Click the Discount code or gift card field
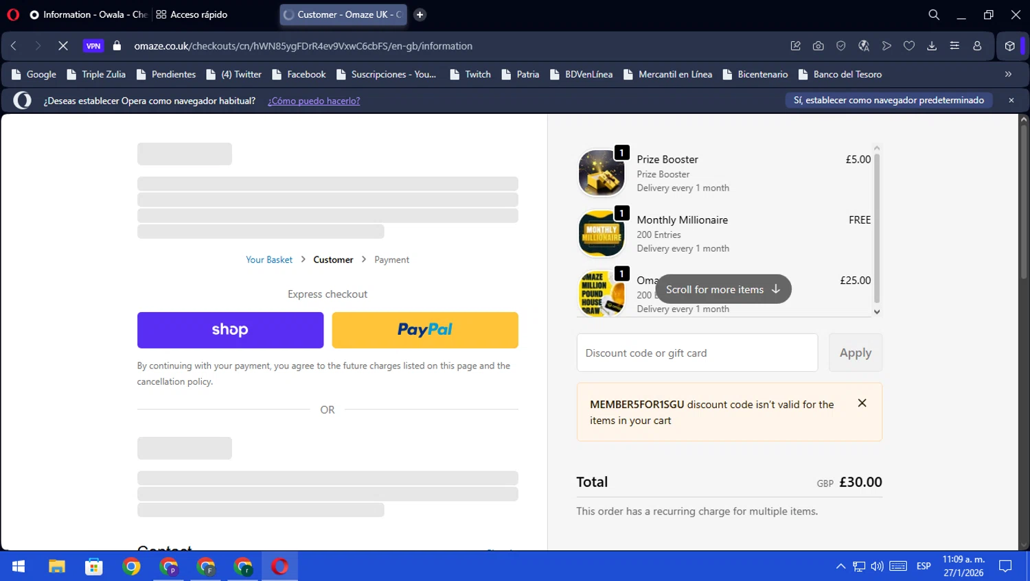1030x581 pixels. click(x=697, y=353)
